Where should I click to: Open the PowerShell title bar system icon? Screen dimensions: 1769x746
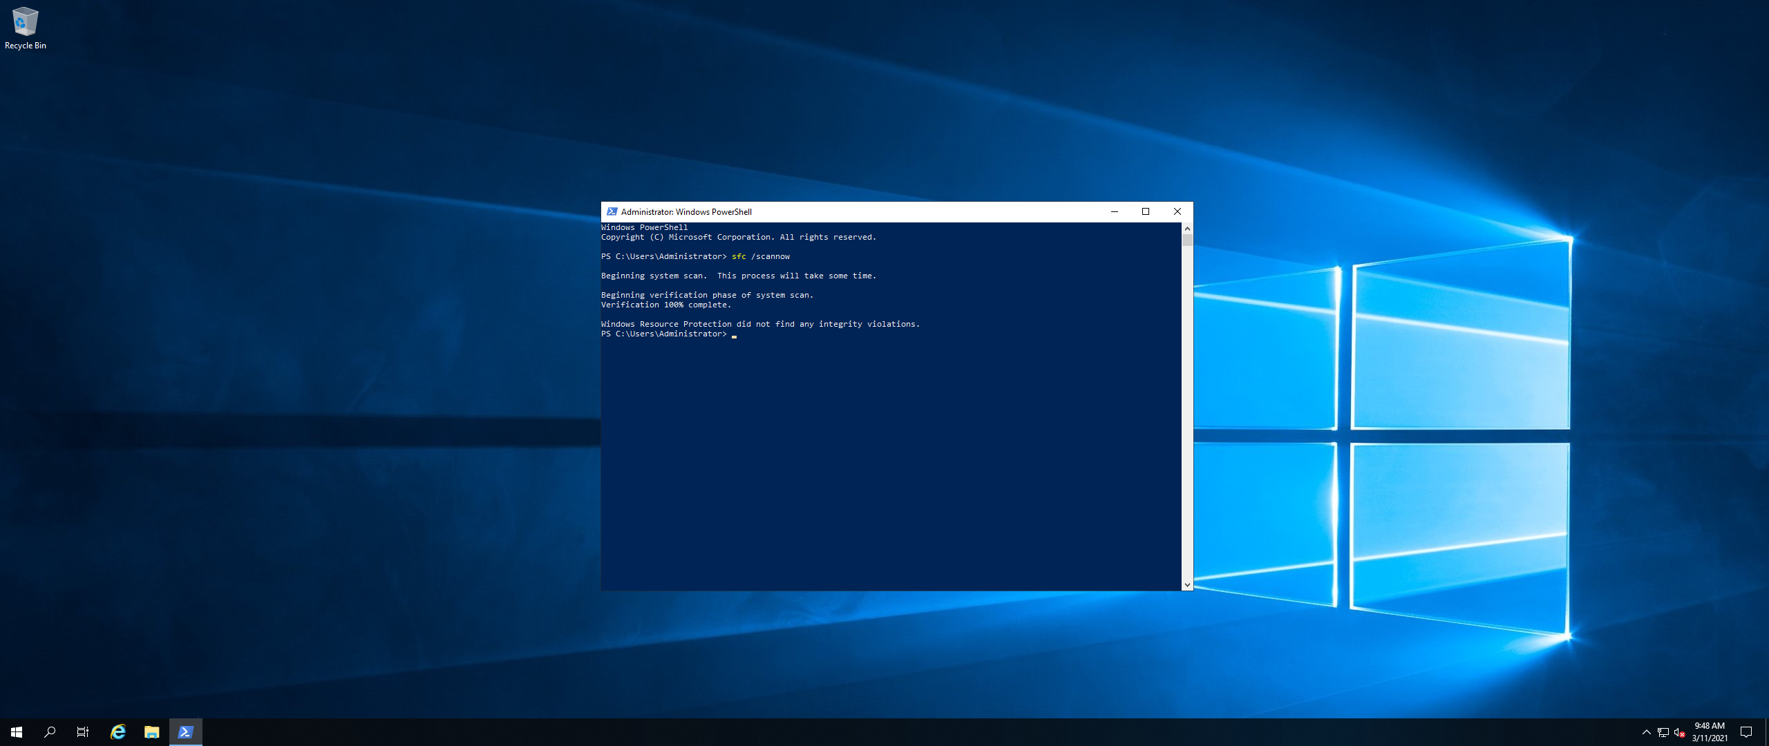pos(612,211)
